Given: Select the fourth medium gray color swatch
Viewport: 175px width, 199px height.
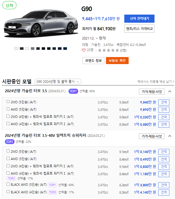Looking at the screenshot, I should (x=33, y=48).
